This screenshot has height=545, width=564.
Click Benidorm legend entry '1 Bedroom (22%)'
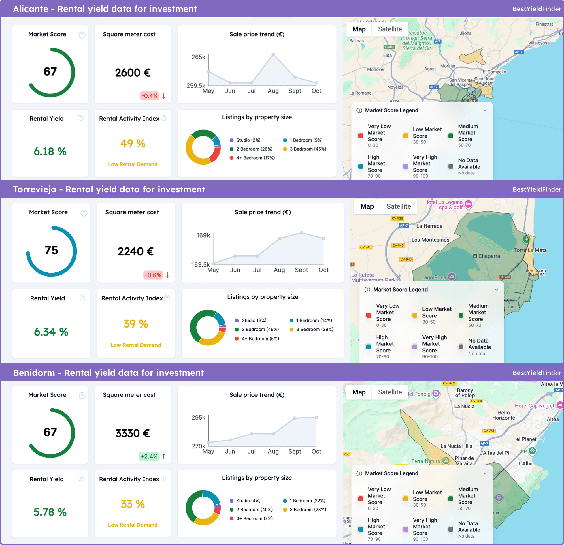coord(304,501)
